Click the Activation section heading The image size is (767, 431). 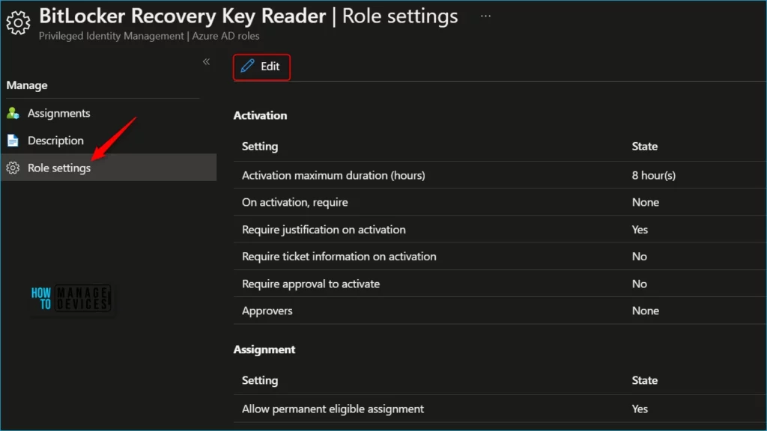coord(260,115)
